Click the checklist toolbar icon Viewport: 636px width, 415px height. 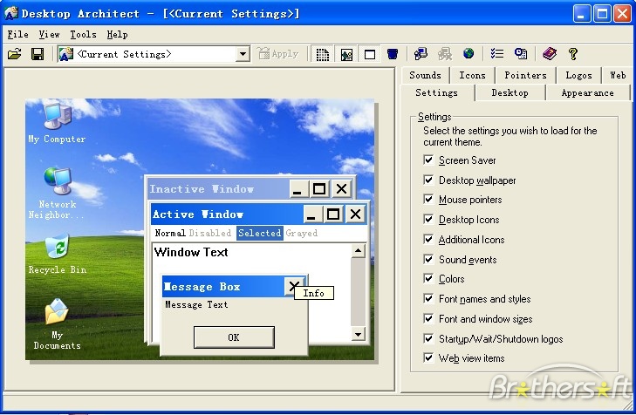[497, 53]
